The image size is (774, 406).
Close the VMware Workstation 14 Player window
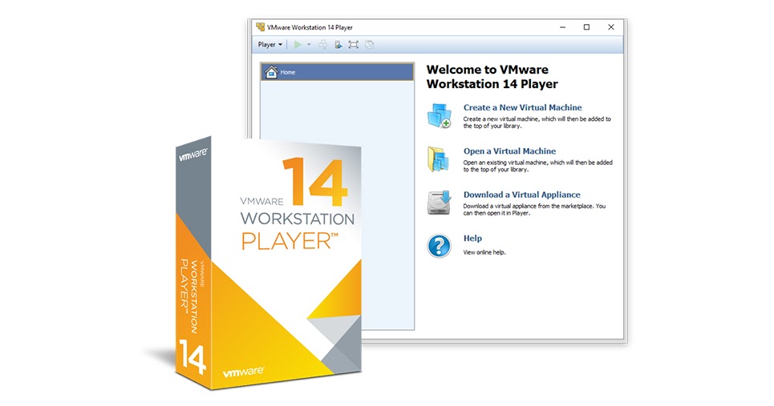pyautogui.click(x=611, y=27)
